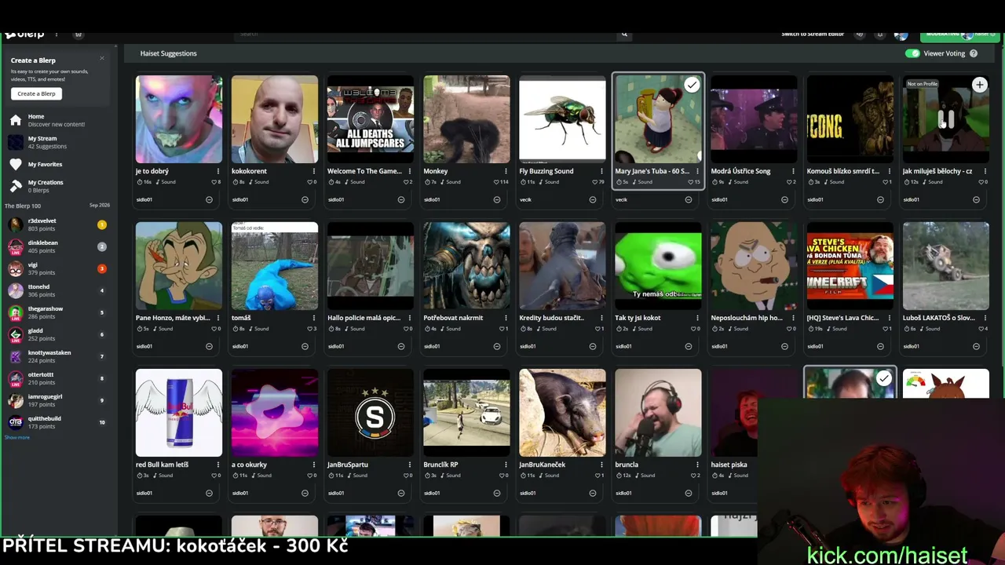This screenshot has height=565, width=1005.
Task: Play the 'red Bull kam letíš' thumbnail
Action: (179, 413)
